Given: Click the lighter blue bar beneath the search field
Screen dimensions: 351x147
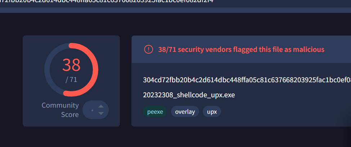Looking at the screenshot, I should (x=176, y=10).
